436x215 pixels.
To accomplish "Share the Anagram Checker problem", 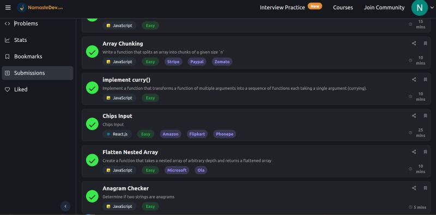I will pos(414,188).
